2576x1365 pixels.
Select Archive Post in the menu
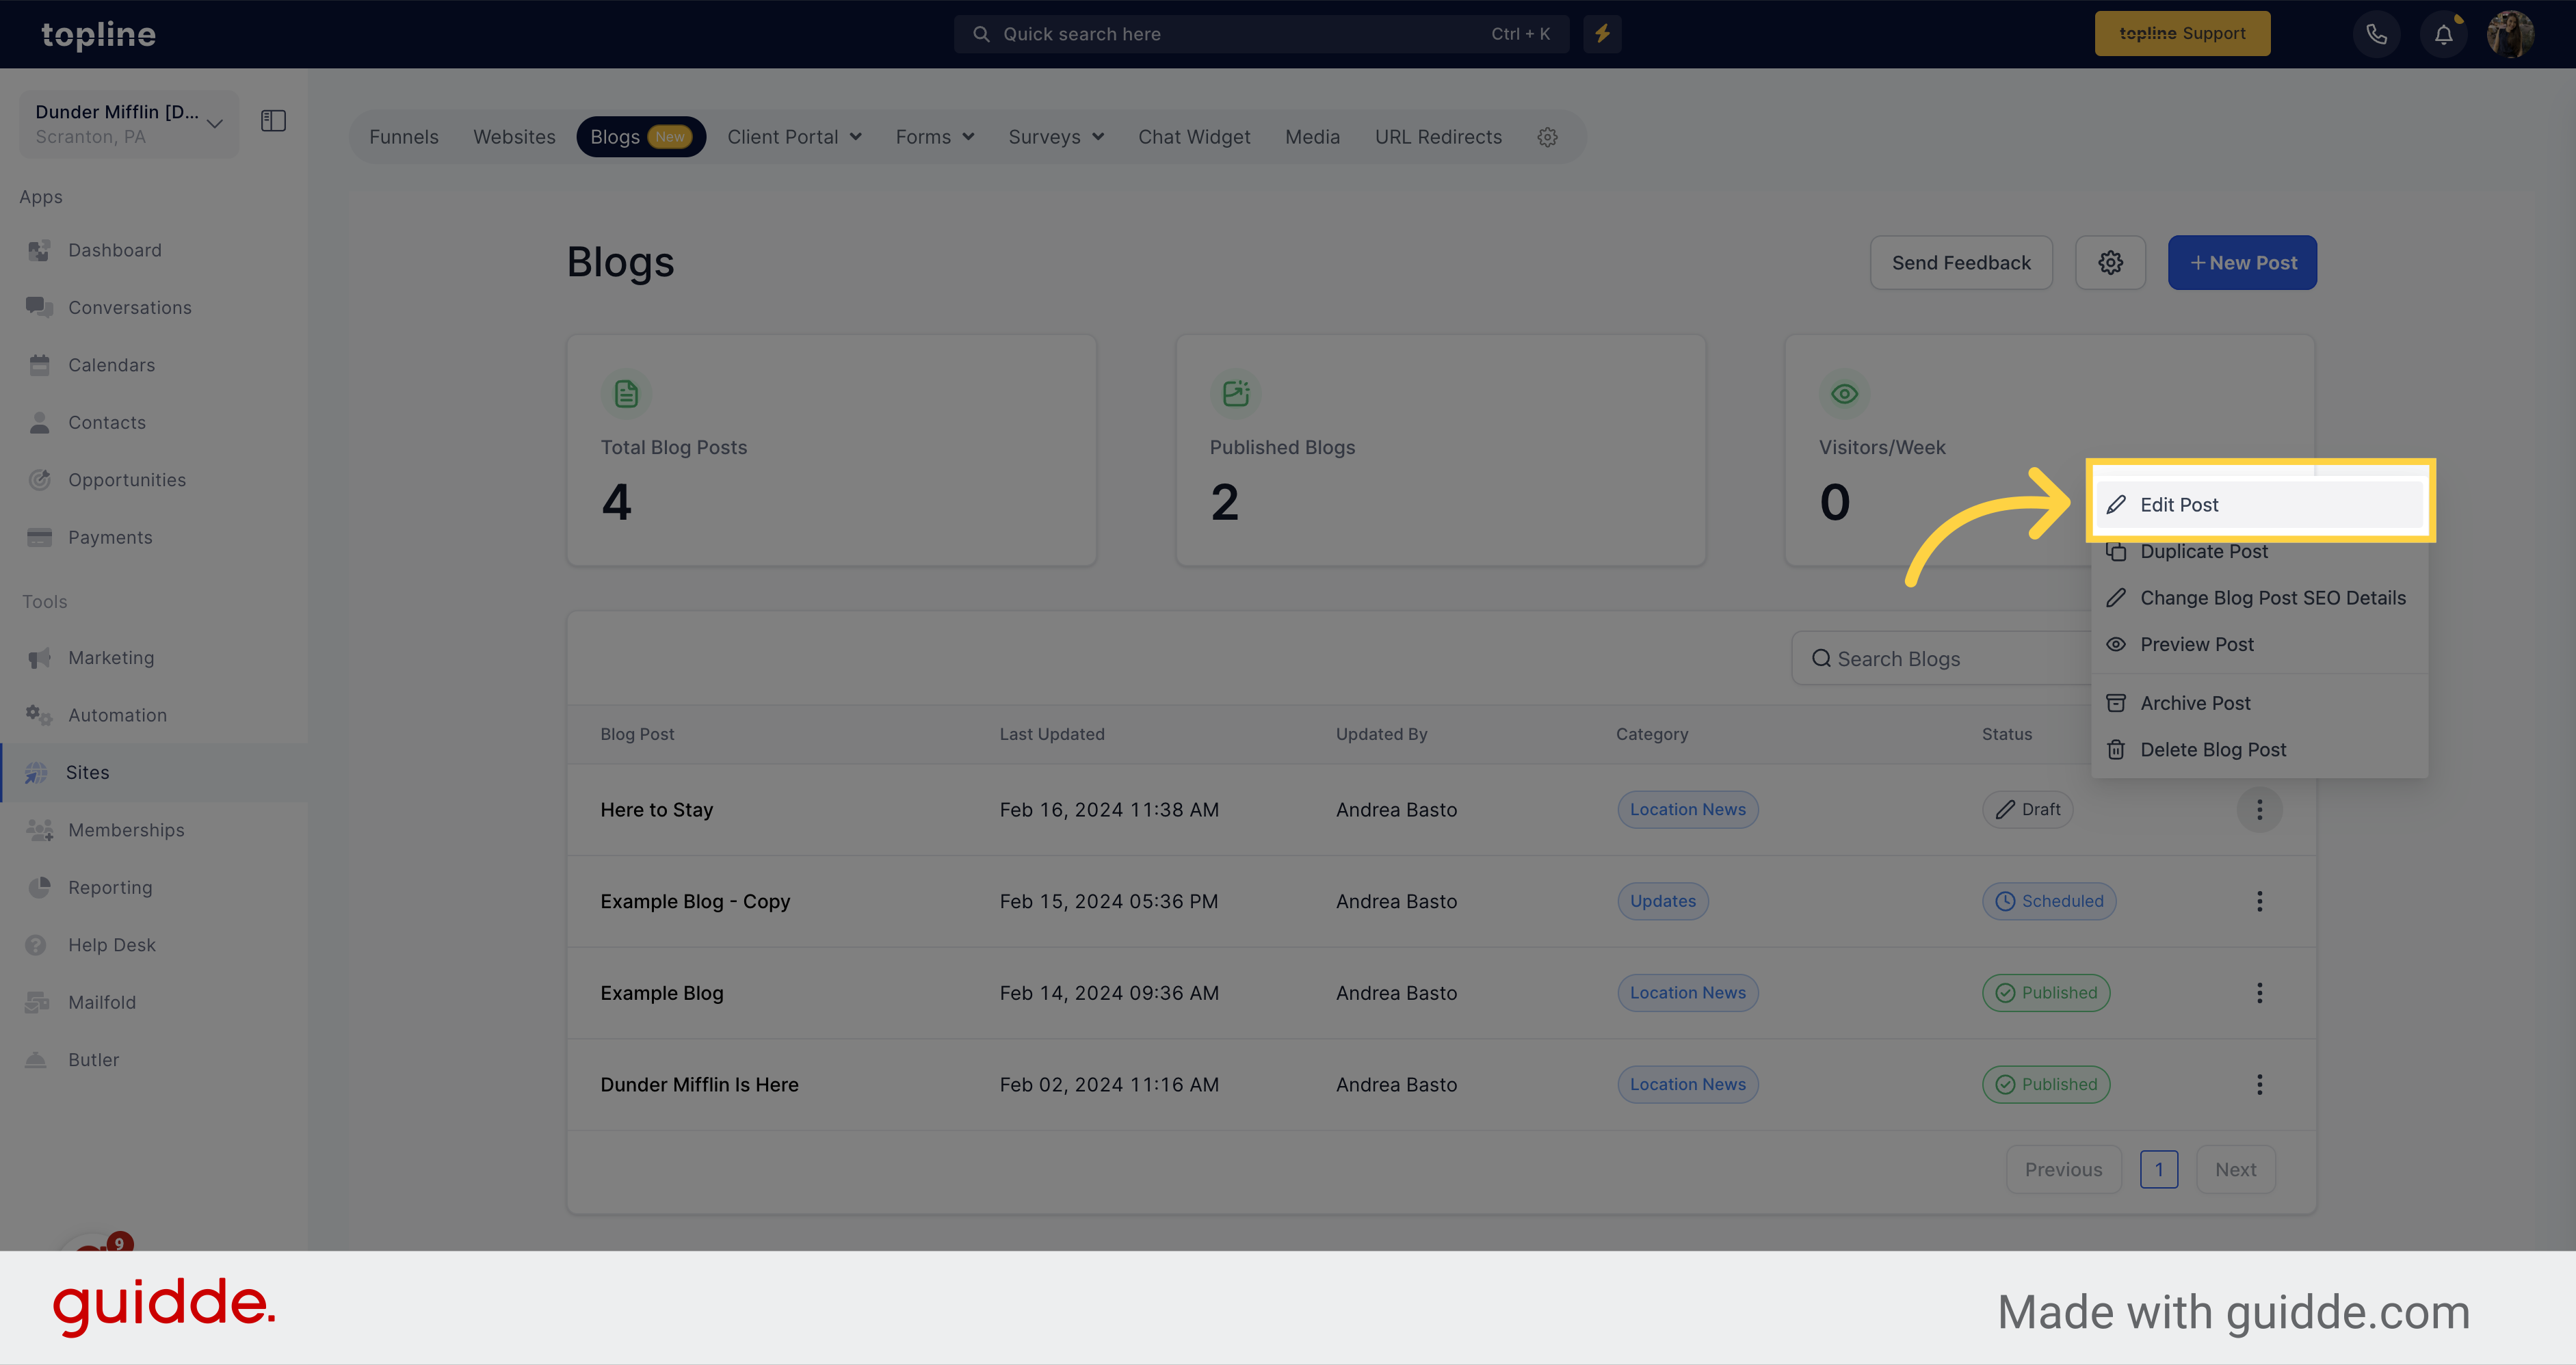[2259, 703]
